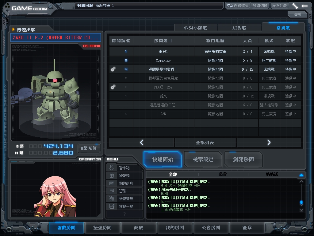Click the refresh arrows icon on 任務模式
The image size is (314, 236).
230,6
